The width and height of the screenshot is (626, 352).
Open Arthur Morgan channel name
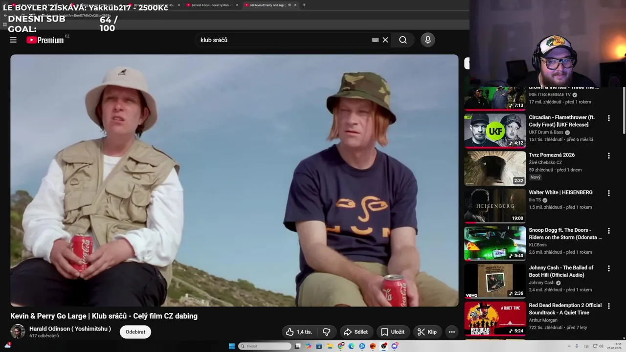[543, 320]
